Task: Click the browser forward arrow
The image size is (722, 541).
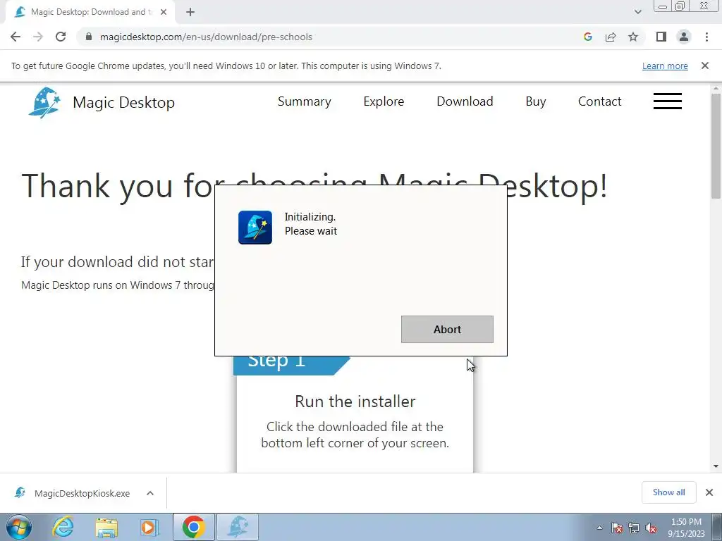Action: (x=38, y=37)
